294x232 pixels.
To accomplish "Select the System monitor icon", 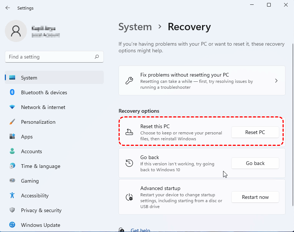I will 12,78.
